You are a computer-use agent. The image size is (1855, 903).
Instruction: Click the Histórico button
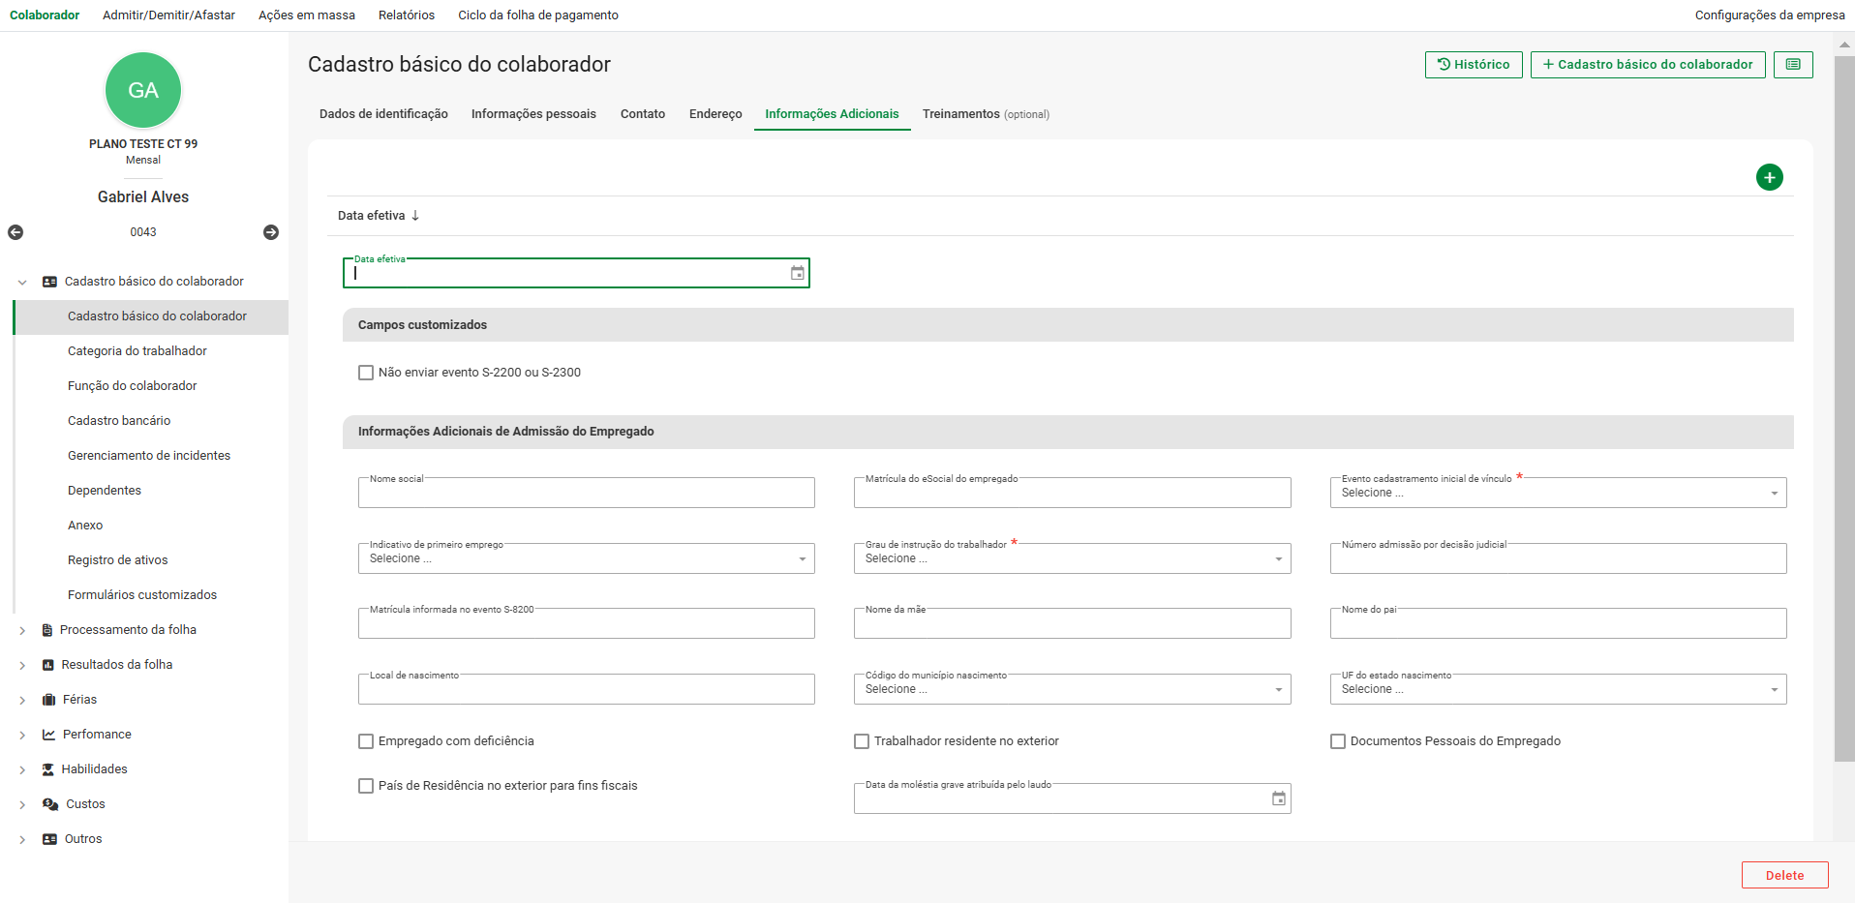pos(1473,65)
